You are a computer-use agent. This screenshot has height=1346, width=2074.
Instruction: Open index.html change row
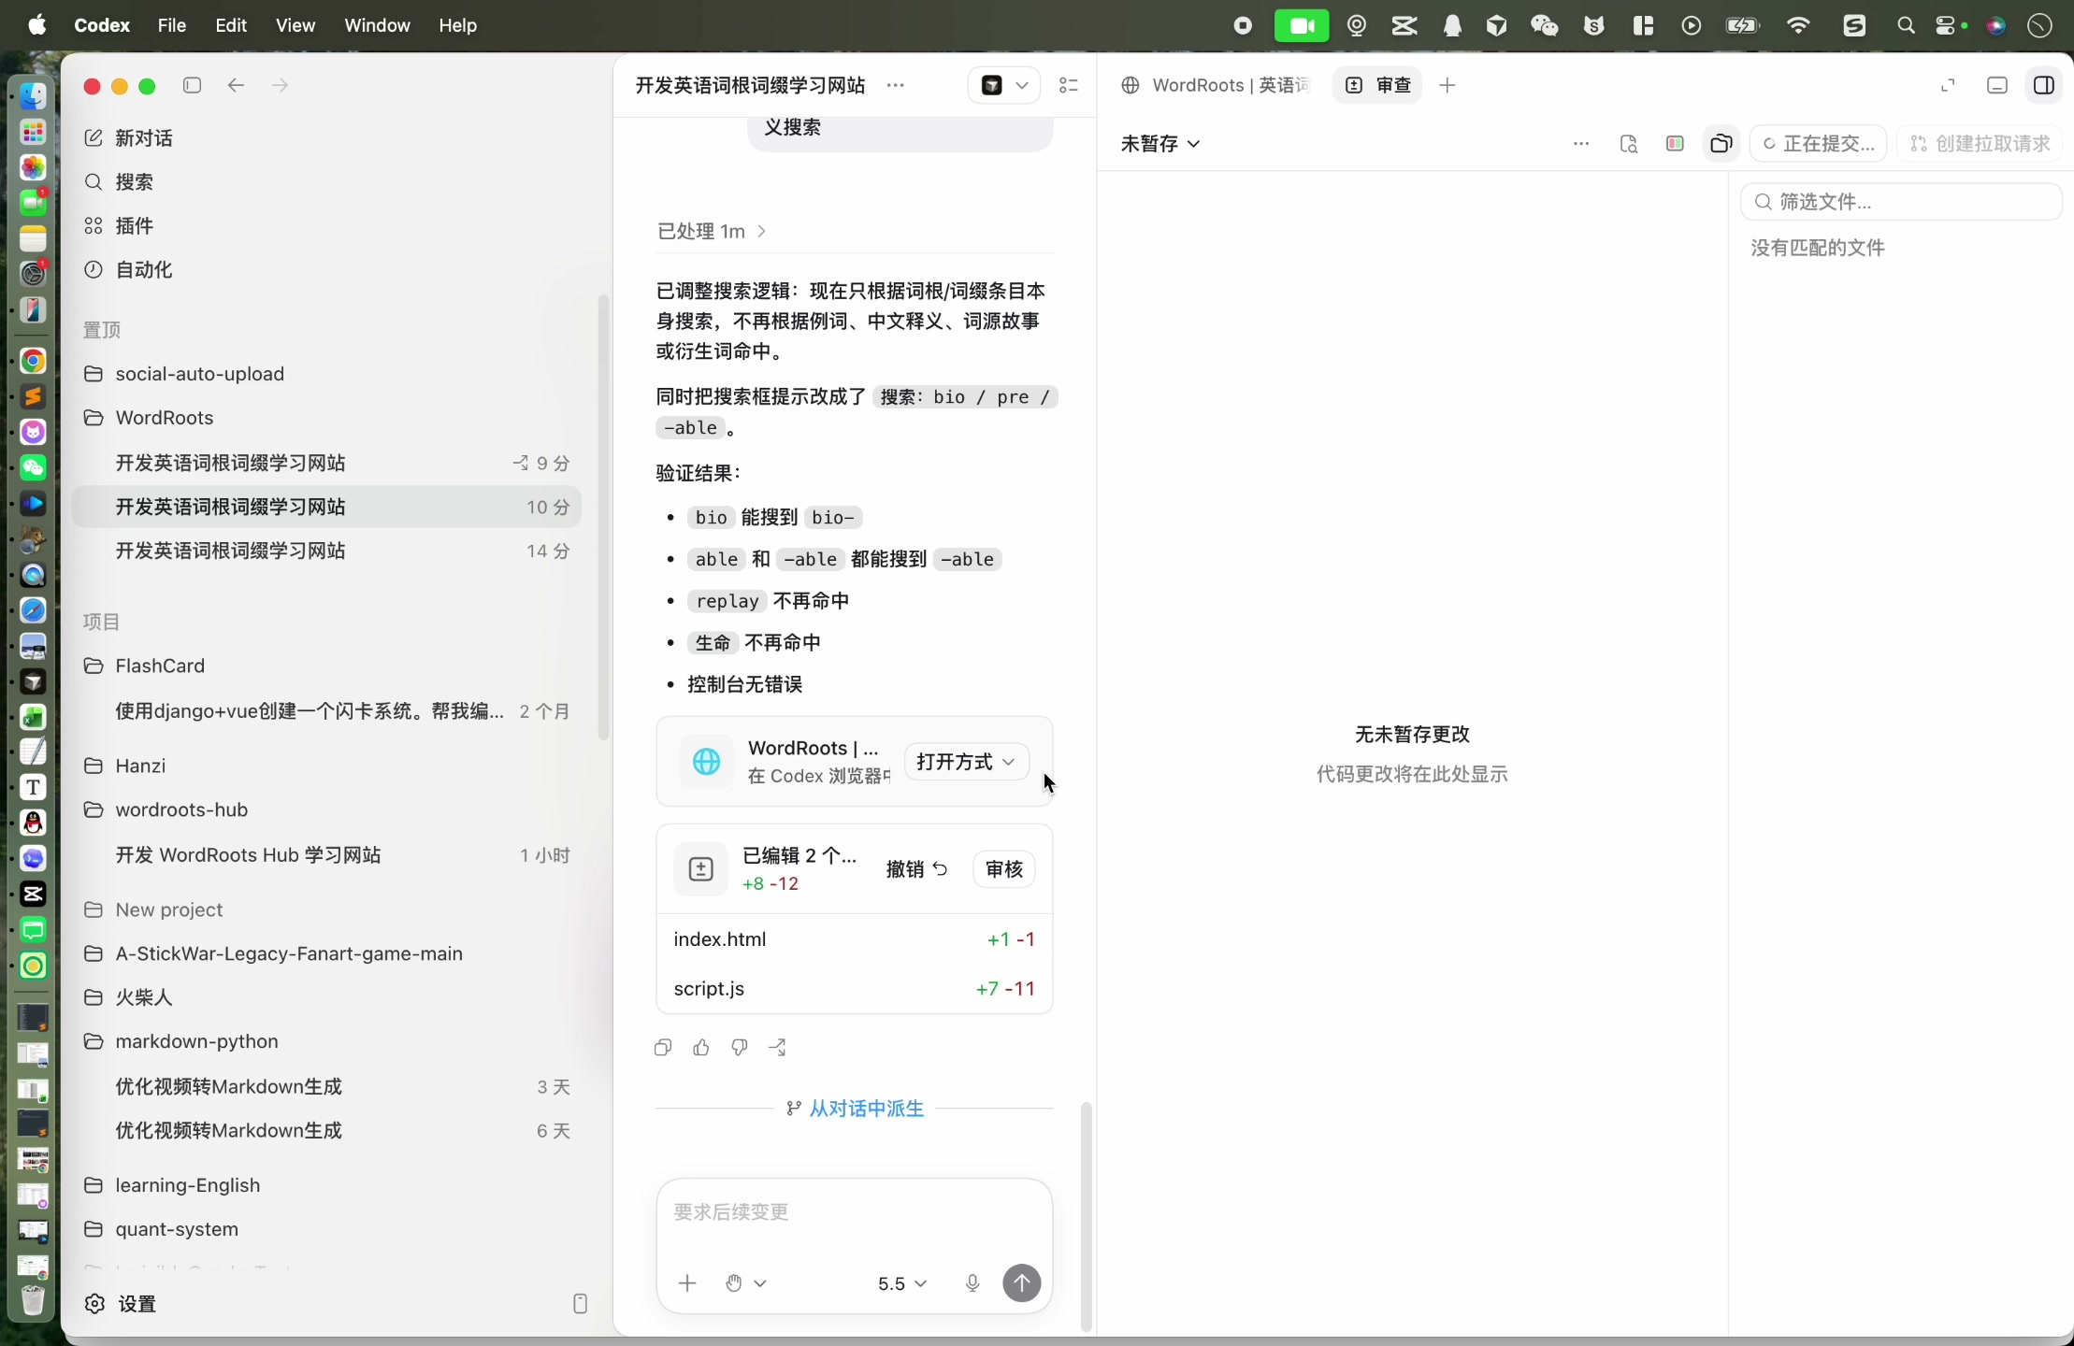coord(854,939)
